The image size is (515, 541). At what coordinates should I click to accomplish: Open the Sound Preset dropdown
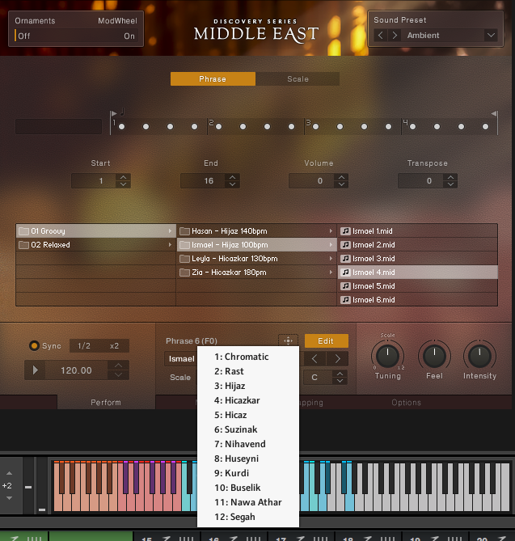coord(491,36)
